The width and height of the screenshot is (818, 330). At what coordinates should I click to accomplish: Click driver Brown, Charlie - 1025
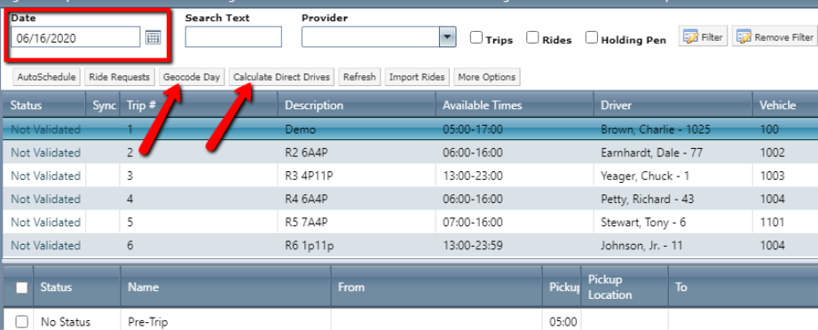click(x=656, y=130)
